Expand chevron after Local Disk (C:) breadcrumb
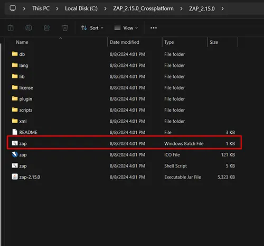This screenshot has width=264, height=246. pyautogui.click(x=105, y=8)
